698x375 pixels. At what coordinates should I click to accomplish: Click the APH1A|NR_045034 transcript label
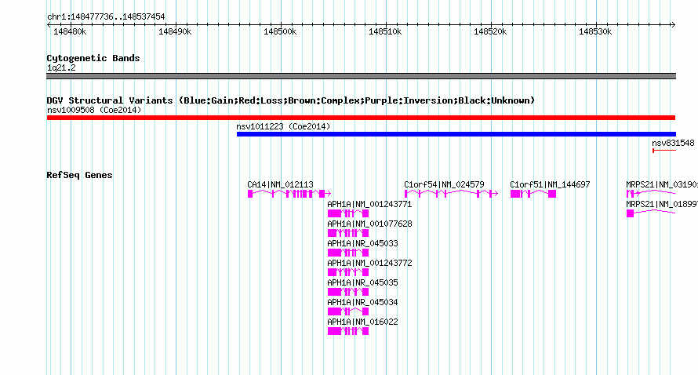tap(363, 302)
